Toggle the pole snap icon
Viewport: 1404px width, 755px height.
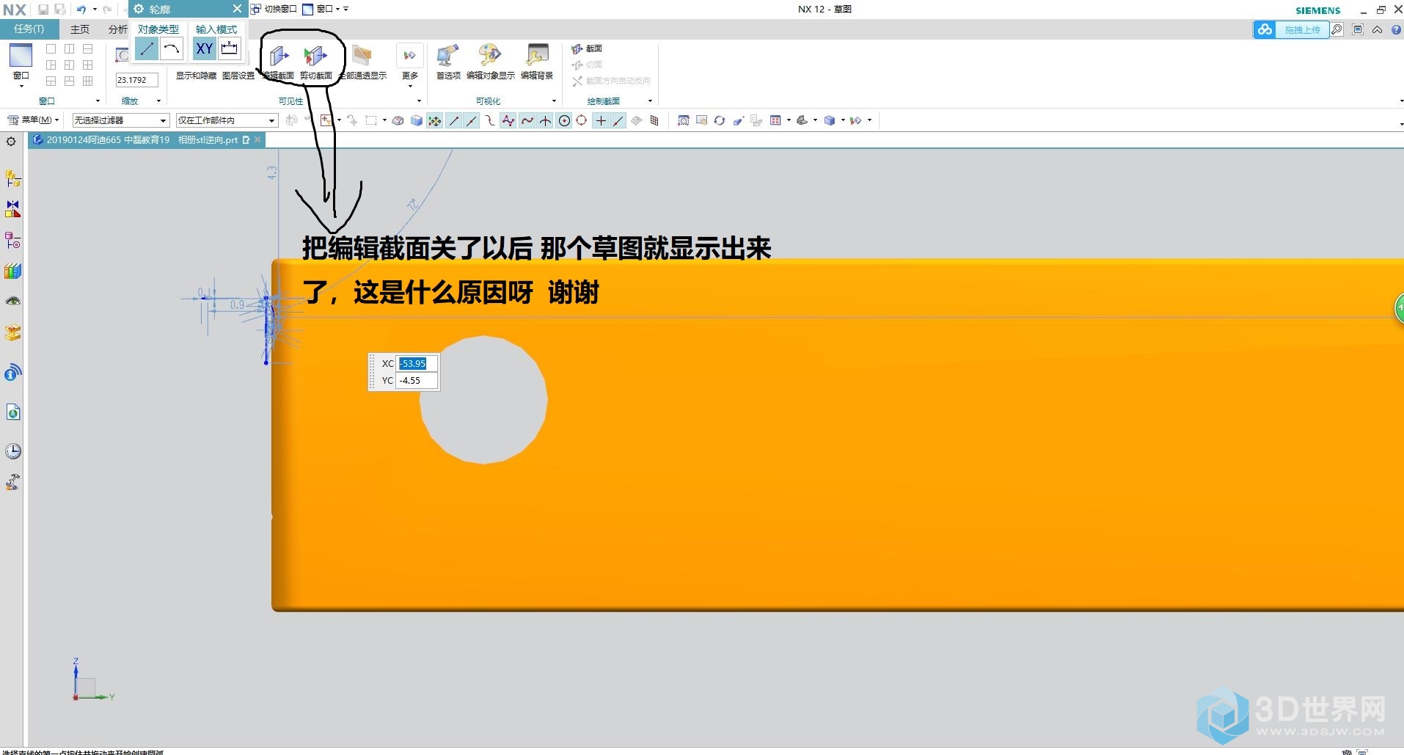pyautogui.click(x=508, y=120)
